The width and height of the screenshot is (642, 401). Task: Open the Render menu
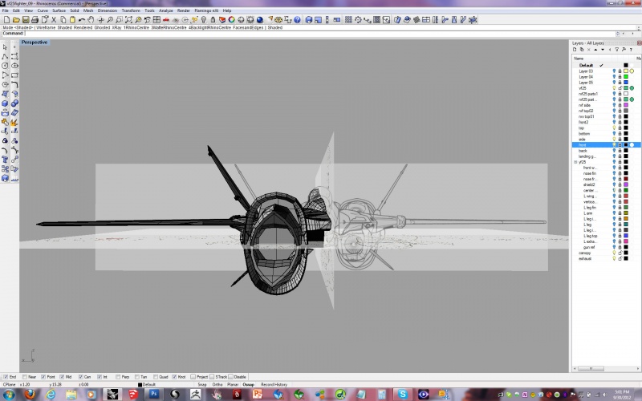pyautogui.click(x=184, y=10)
